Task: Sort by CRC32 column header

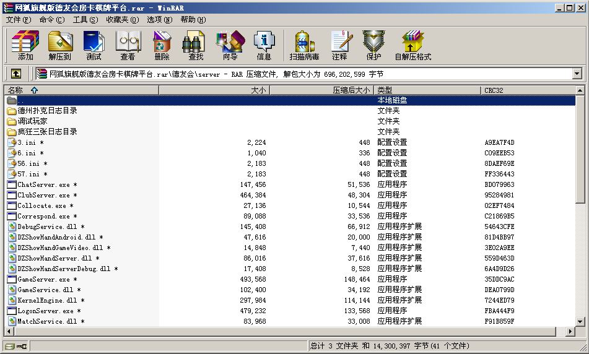Action: click(528, 90)
